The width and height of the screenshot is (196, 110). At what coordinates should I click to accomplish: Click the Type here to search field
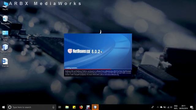[x=32, y=107]
